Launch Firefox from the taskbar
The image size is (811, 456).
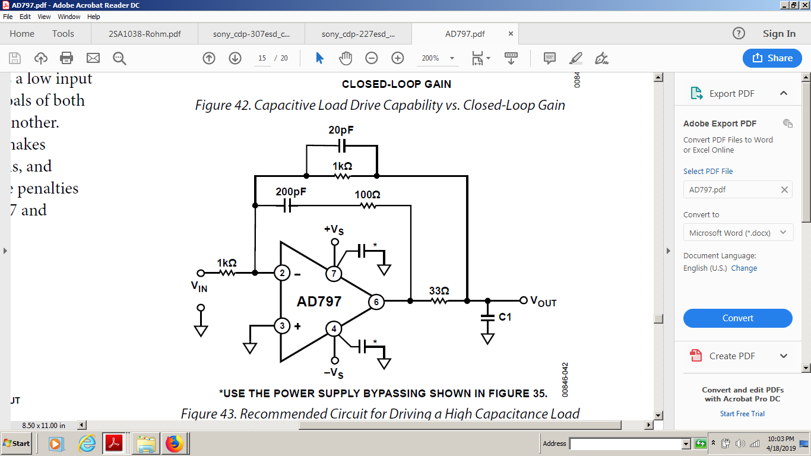tap(175, 444)
